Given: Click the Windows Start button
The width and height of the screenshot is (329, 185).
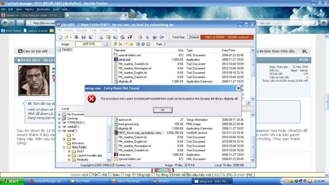Looking at the screenshot, I should [x=11, y=181].
